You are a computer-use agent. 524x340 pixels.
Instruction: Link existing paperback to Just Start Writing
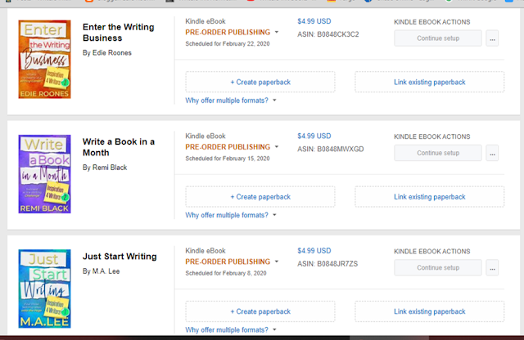[429, 311]
